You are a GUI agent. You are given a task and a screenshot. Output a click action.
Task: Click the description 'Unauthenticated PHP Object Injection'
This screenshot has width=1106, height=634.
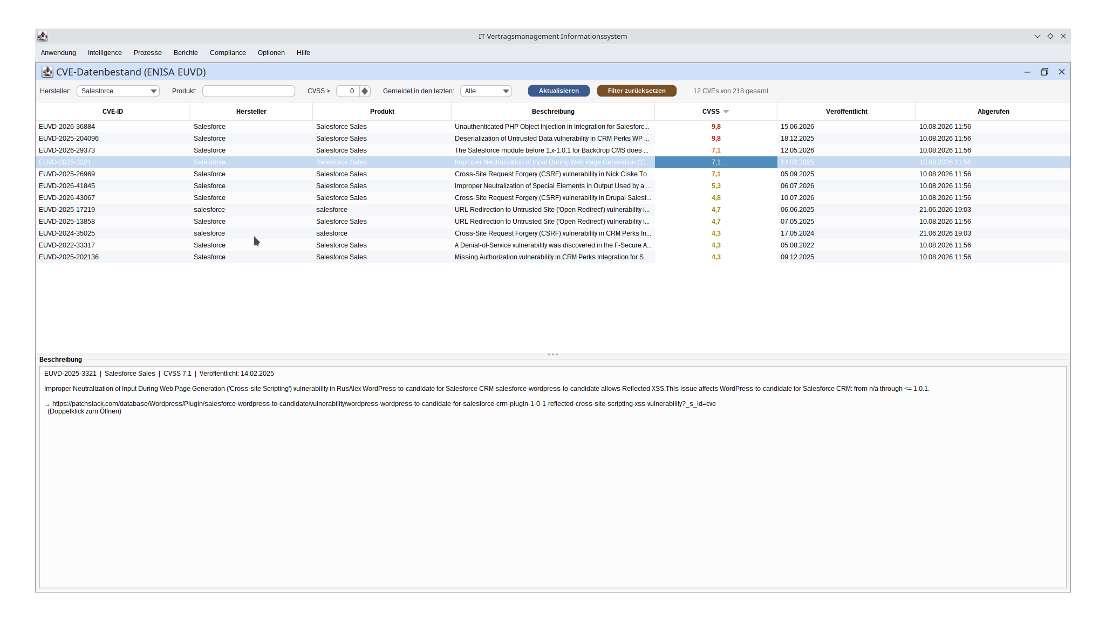(x=552, y=127)
